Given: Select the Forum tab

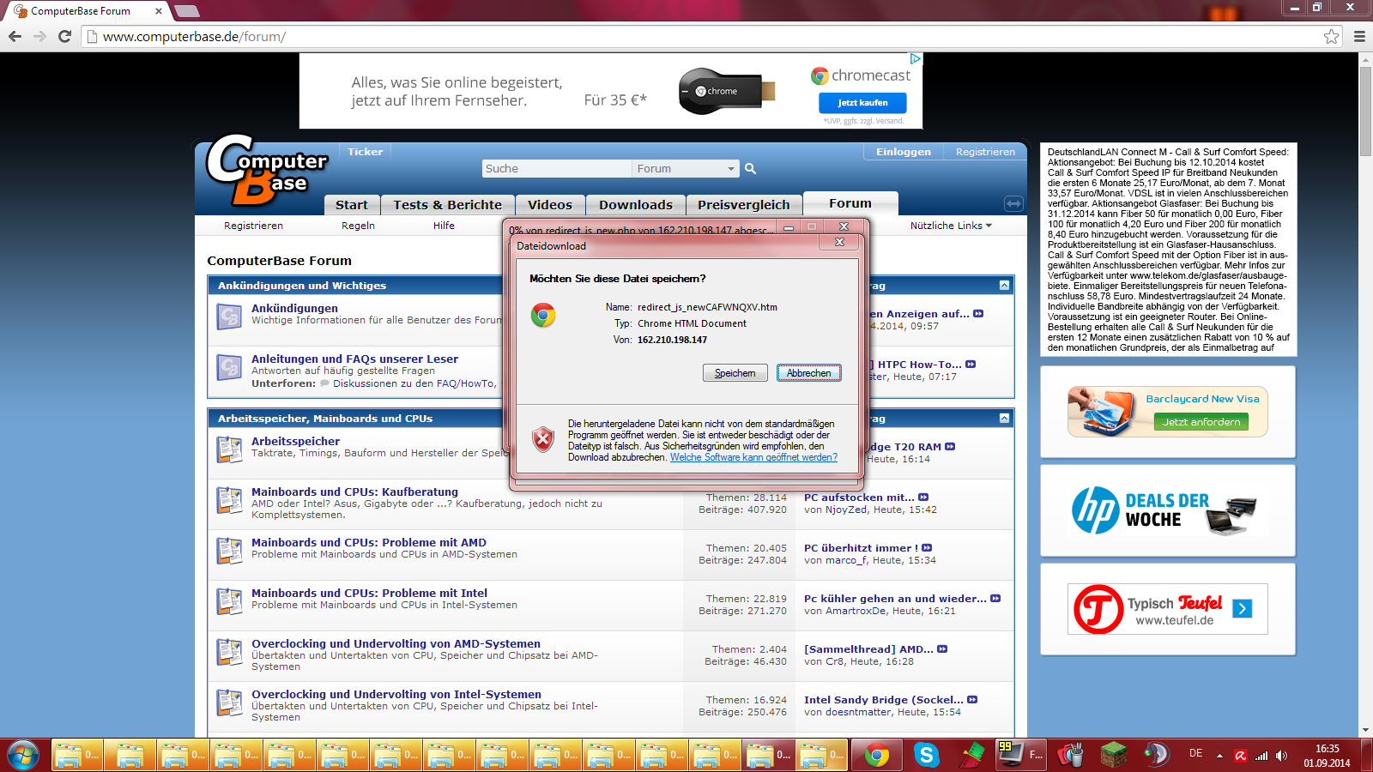Looking at the screenshot, I should coord(850,203).
